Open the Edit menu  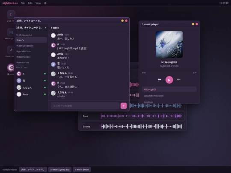[30, 3]
